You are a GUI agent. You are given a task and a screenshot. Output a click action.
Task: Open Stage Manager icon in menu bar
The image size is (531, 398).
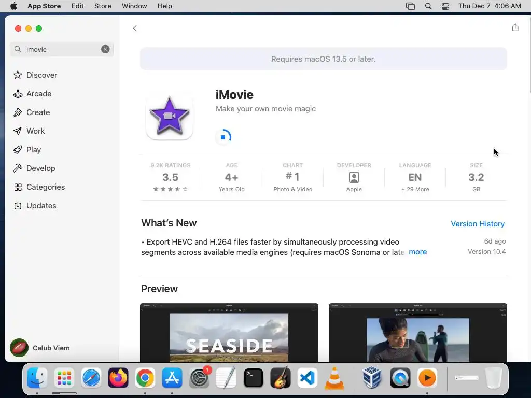411,6
